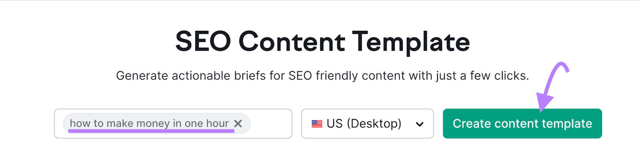Select the 'how to make money in one hour' tag
The width and height of the screenshot is (640, 167).
(149, 123)
